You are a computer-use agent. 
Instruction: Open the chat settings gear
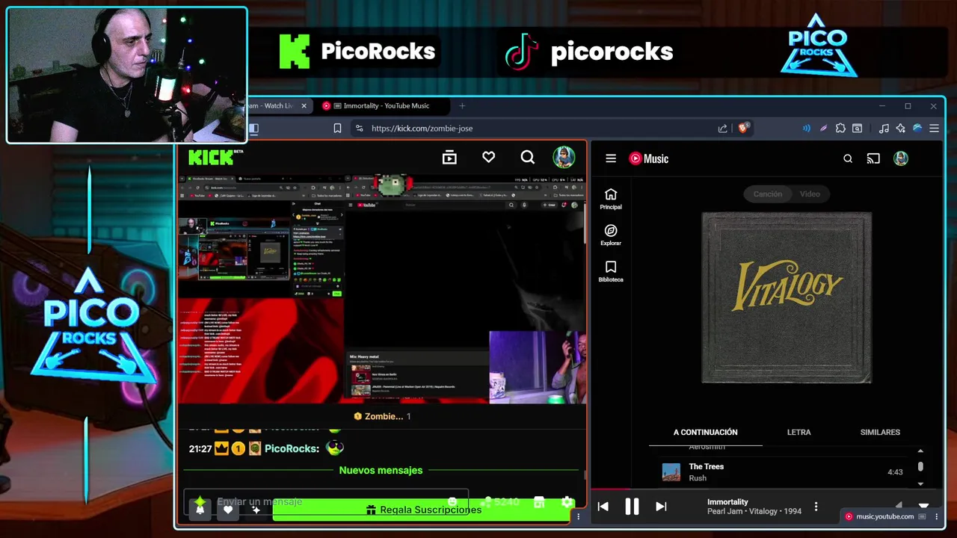tap(567, 502)
